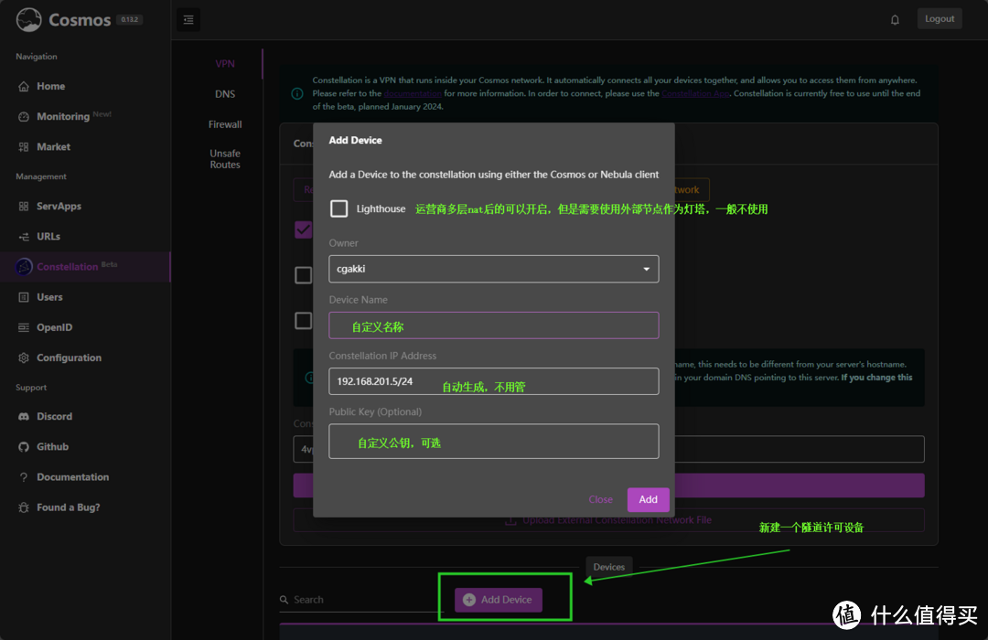Viewport: 988px width, 640px height.
Task: Click the OpenID icon in sidebar
Action: click(24, 327)
